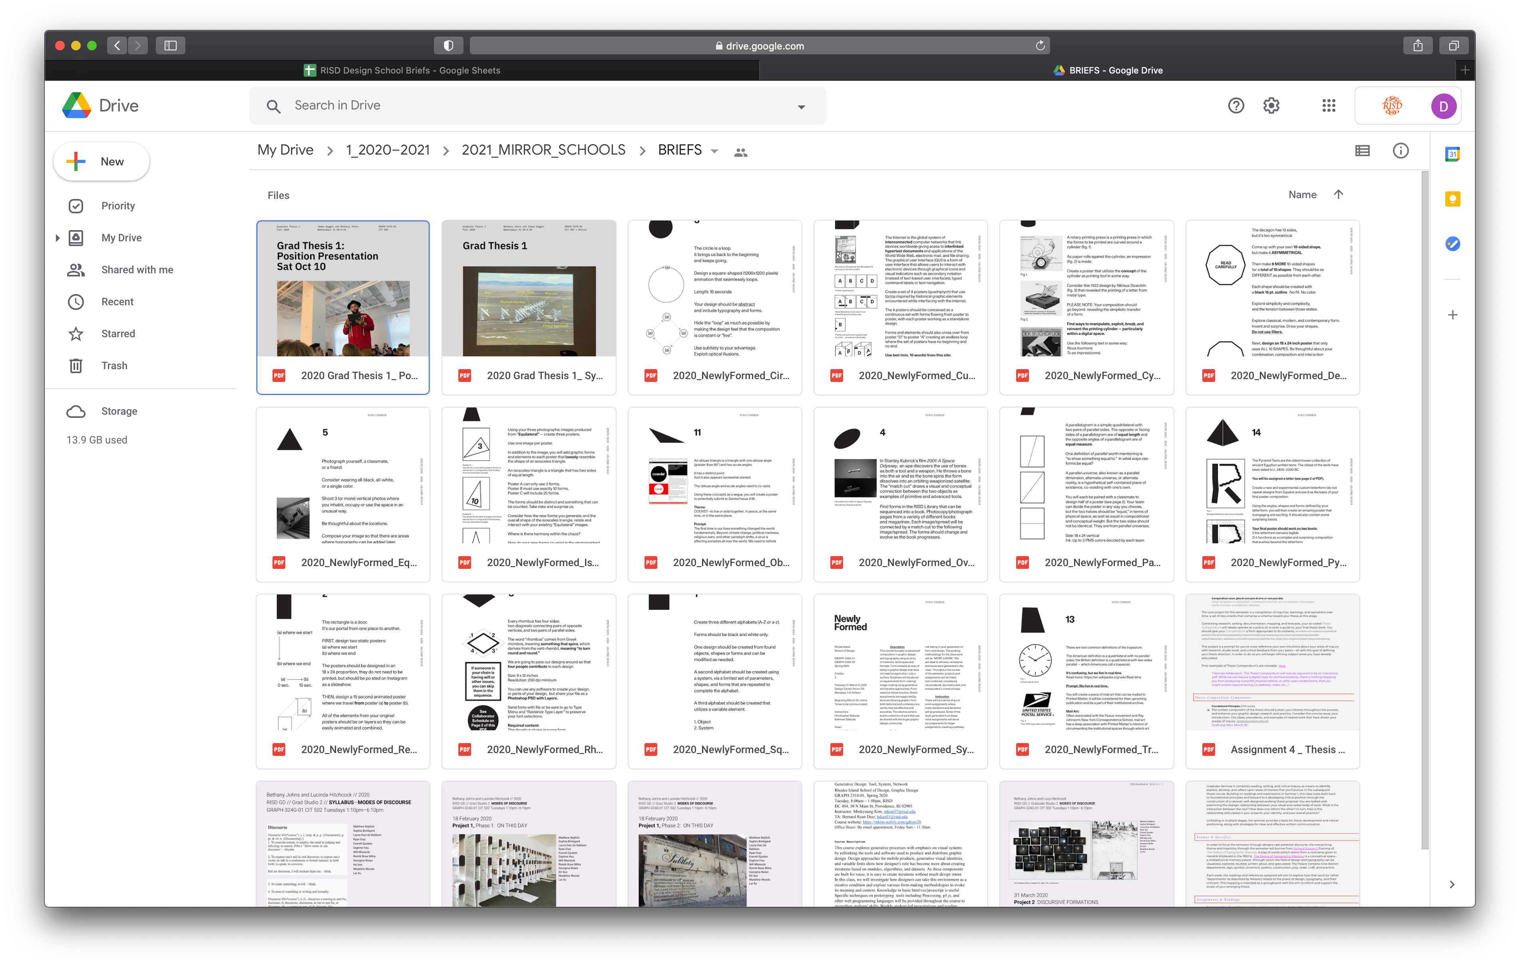The image size is (1520, 966).
Task: Select 2020_NewlyFormed_Ov... PDF
Action: (901, 495)
